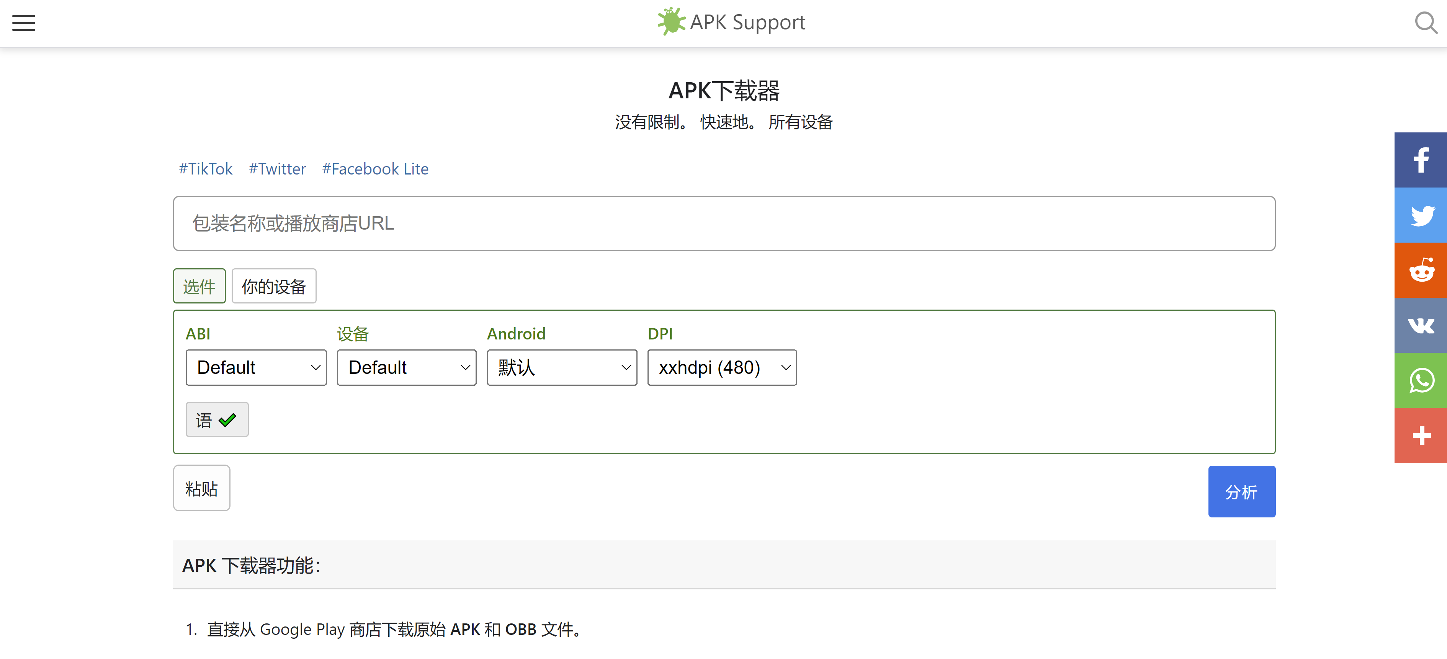The height and width of the screenshot is (659, 1447).
Task: Click the #Twitter link
Action: (277, 169)
